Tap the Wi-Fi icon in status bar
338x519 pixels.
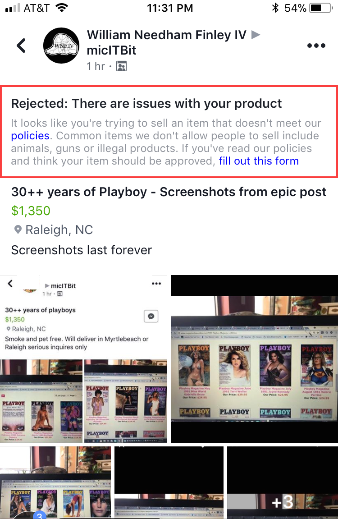click(62, 8)
